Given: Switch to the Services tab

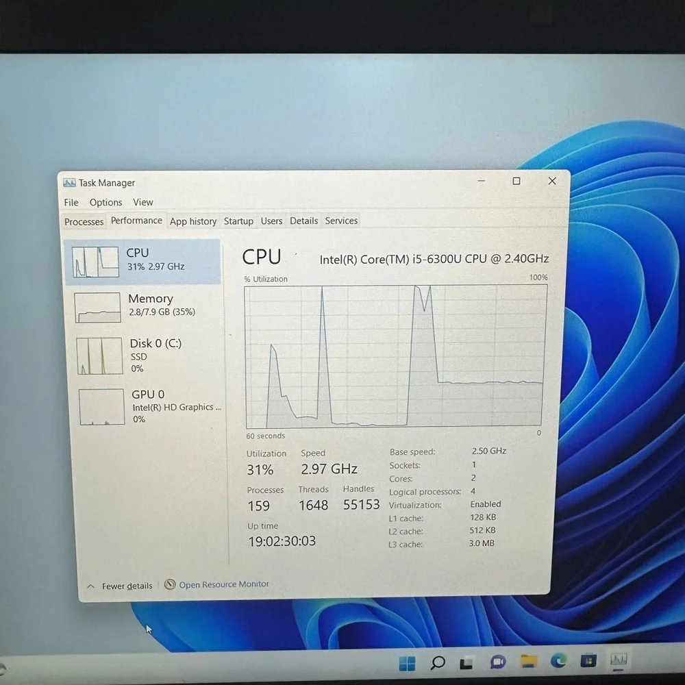Looking at the screenshot, I should (341, 221).
